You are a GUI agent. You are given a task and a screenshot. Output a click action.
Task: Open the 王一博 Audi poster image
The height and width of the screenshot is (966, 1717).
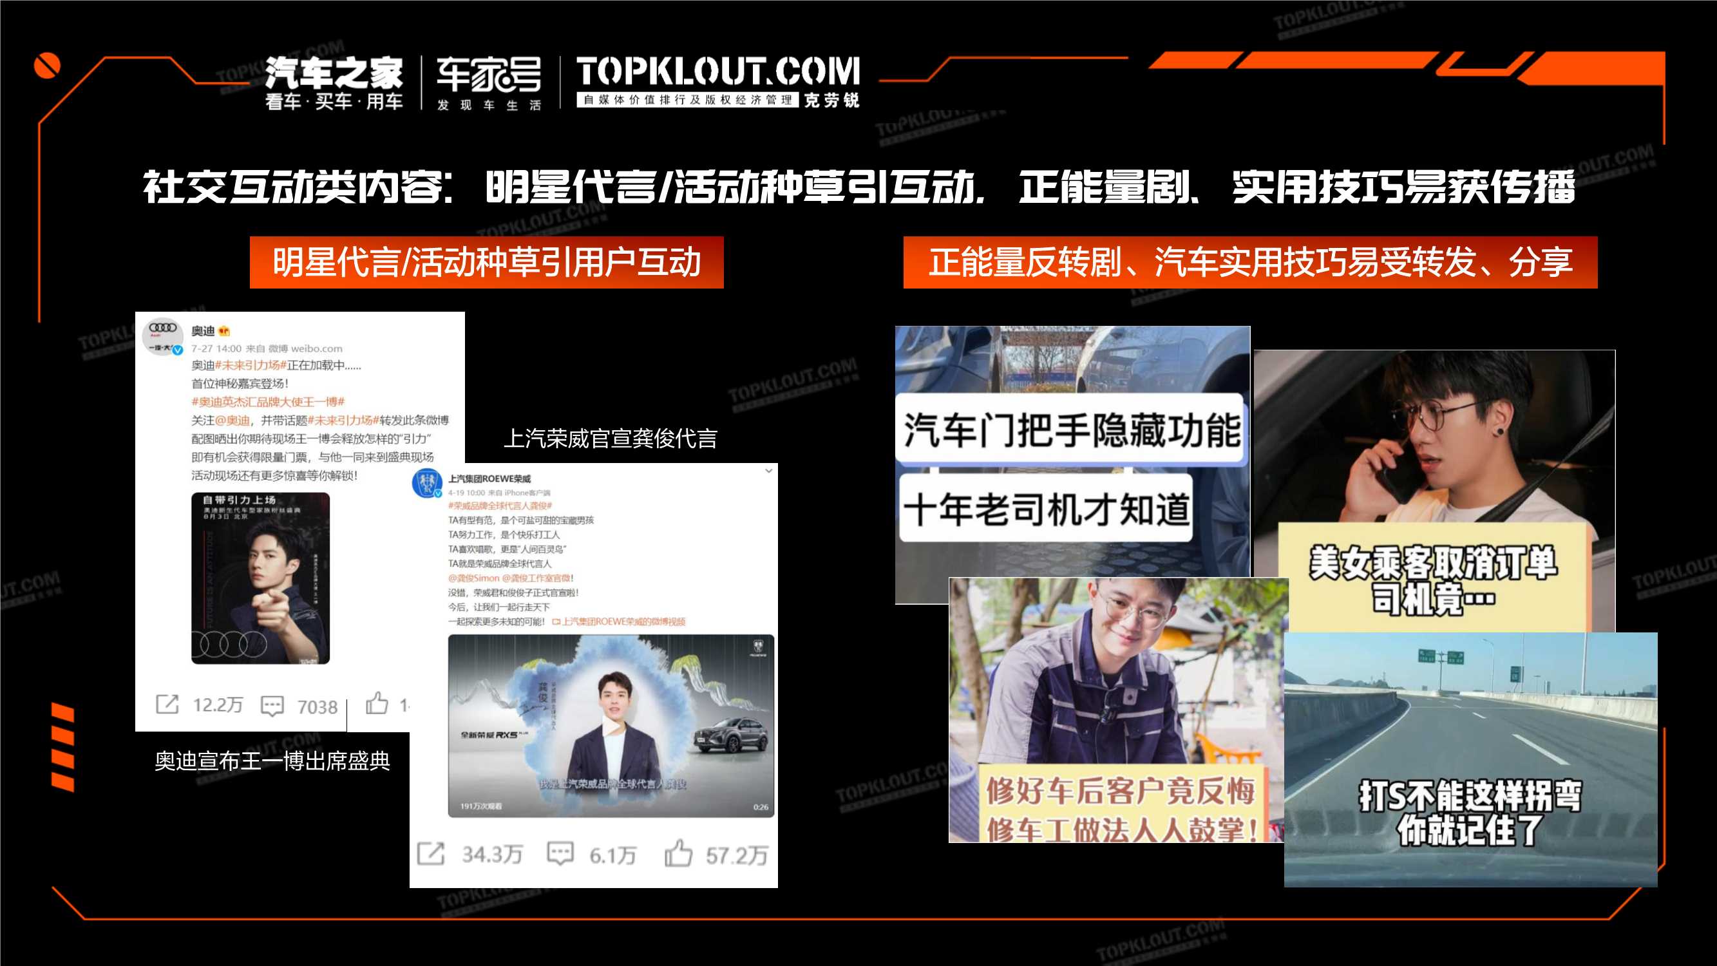click(261, 578)
